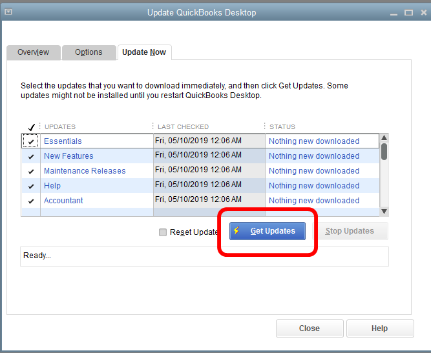Select the Update Now tab

pyautogui.click(x=144, y=52)
